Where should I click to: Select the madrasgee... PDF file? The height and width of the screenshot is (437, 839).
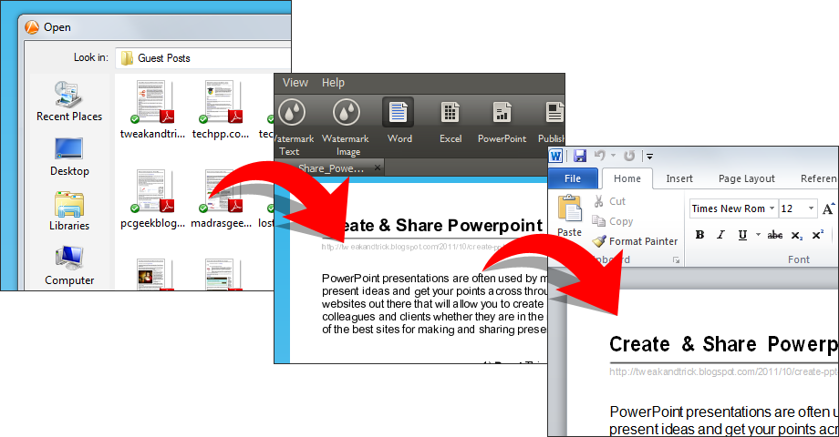tap(221, 199)
